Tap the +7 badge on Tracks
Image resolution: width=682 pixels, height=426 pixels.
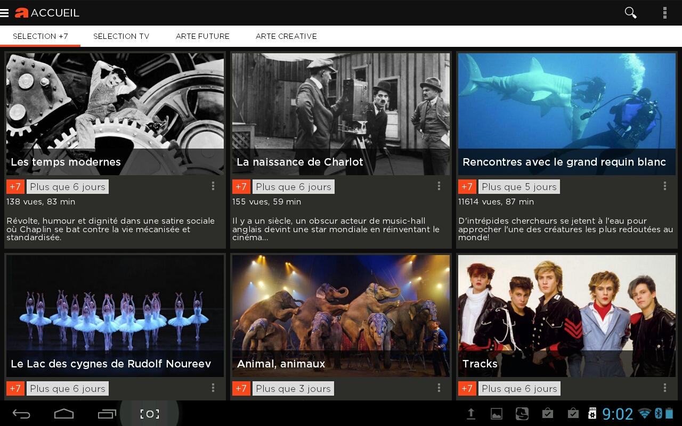[467, 389]
